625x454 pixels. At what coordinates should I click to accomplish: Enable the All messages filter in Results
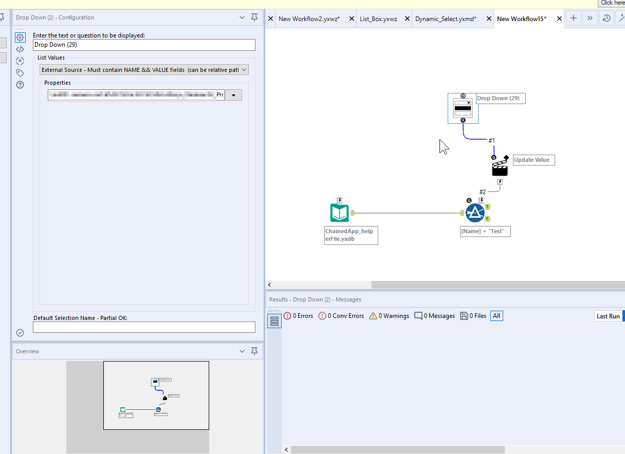(x=496, y=315)
